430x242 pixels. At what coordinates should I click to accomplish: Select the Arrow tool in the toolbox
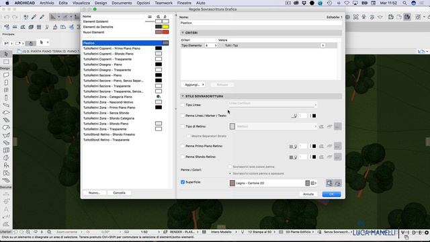6,54
